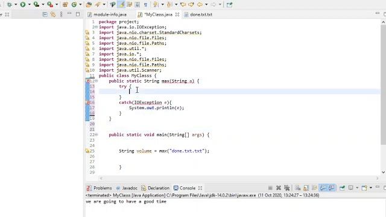Viewport: 386px width, 217px height.
Task: Click the Pin Console icon
Action: coord(342,188)
